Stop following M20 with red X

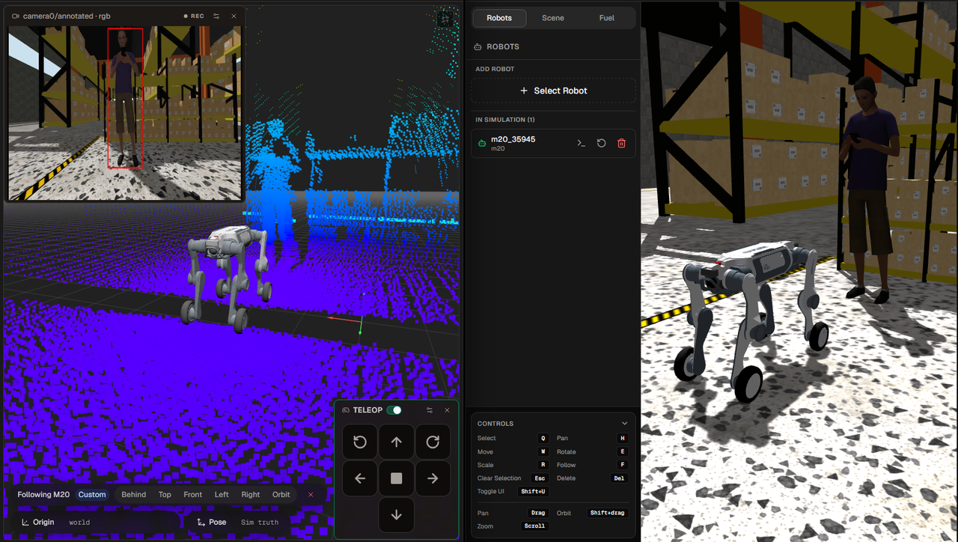click(x=311, y=495)
